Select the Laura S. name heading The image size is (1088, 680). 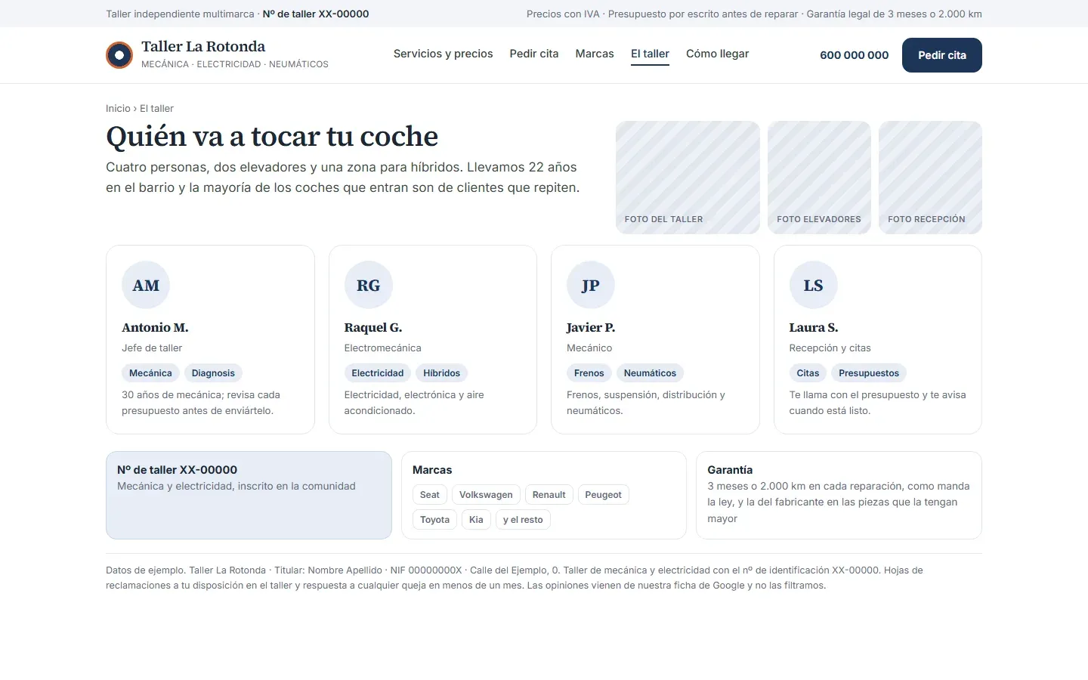814,328
